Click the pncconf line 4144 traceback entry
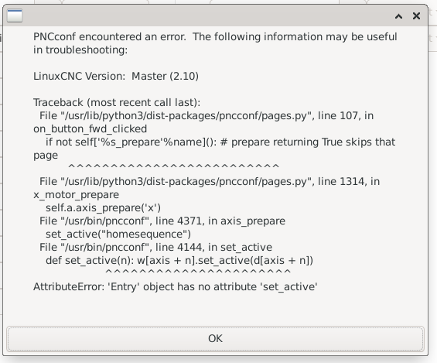The width and height of the screenshot is (437, 363). click(x=155, y=248)
